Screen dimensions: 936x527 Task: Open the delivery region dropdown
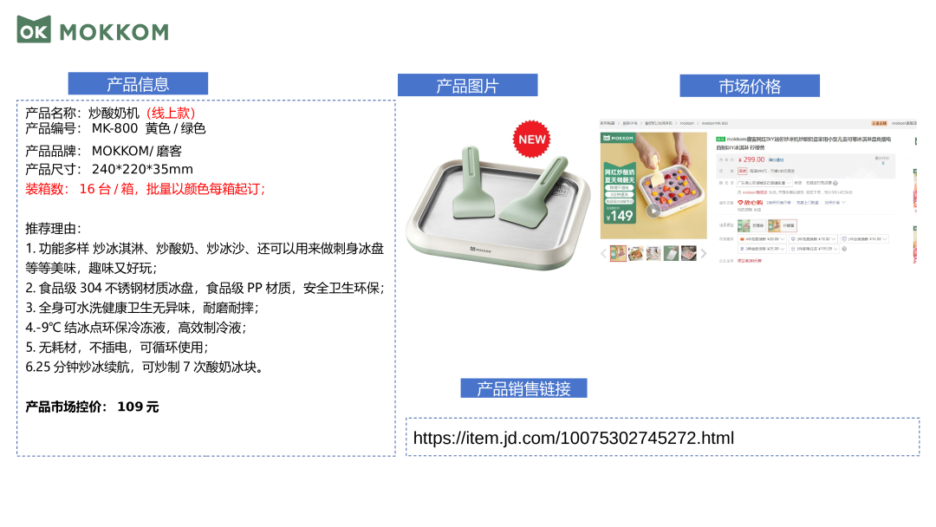point(764,183)
